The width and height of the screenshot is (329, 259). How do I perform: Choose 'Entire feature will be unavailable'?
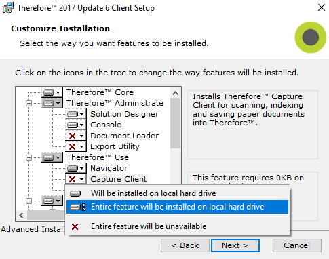point(177,226)
